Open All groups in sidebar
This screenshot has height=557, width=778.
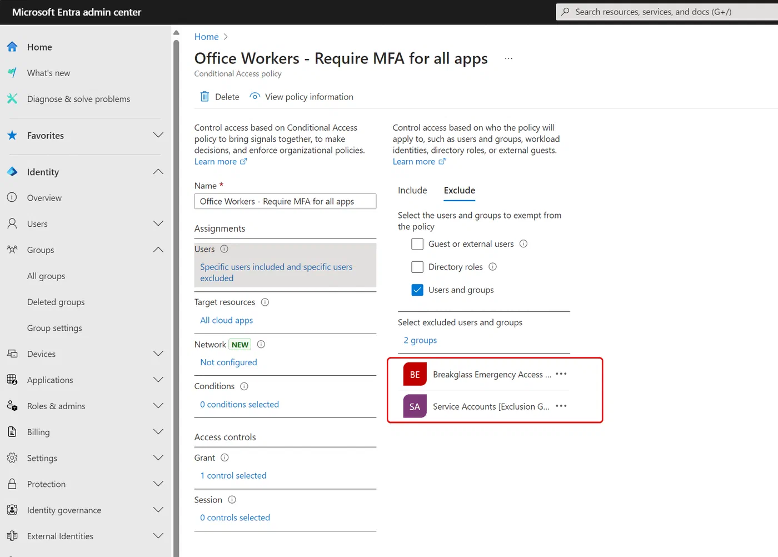(x=46, y=276)
